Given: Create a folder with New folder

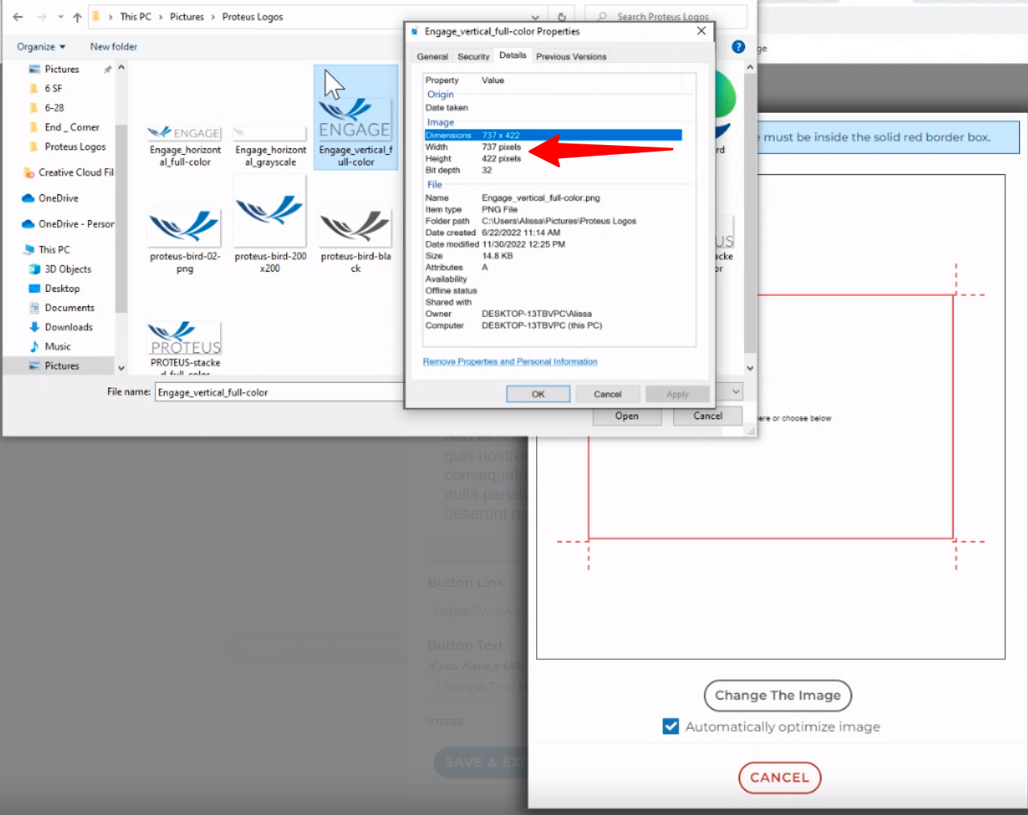Looking at the screenshot, I should click(x=114, y=47).
